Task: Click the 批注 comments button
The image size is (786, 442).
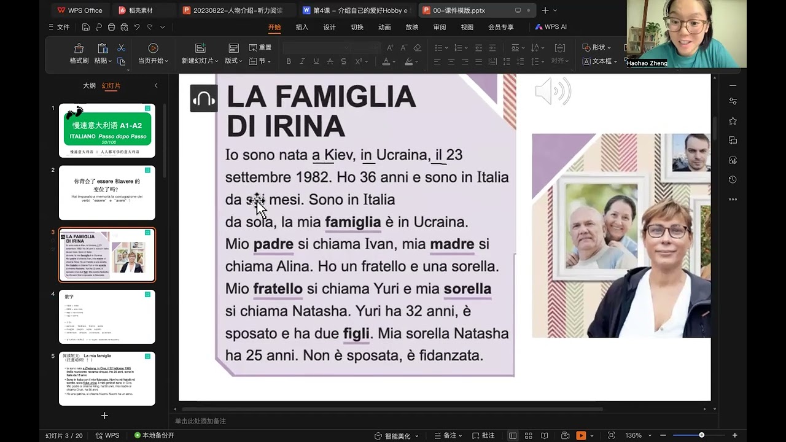Action: [483, 436]
